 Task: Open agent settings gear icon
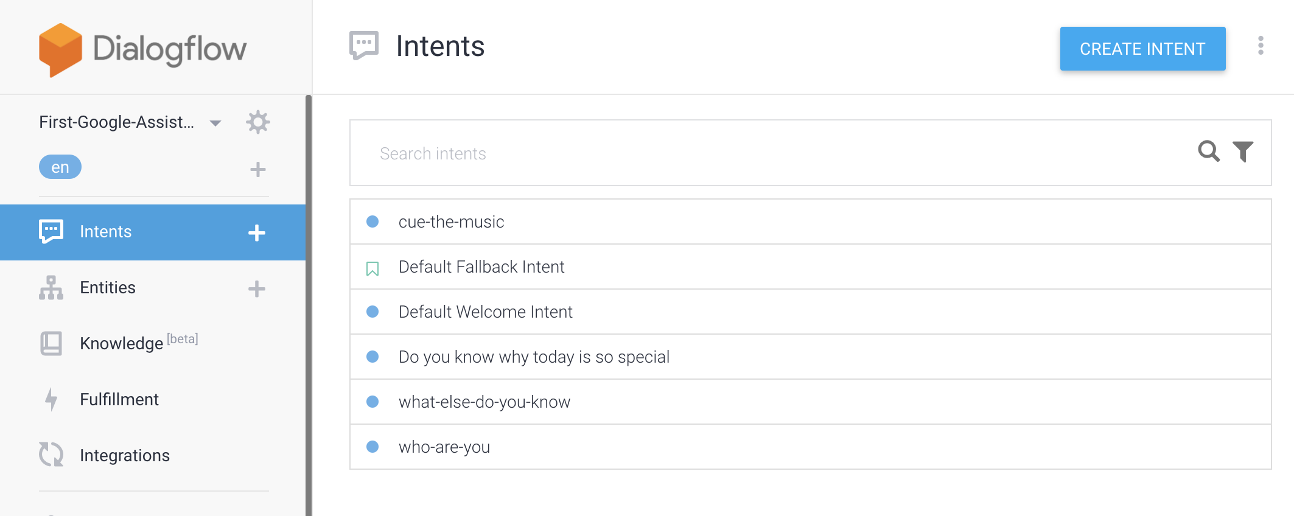coord(258,122)
